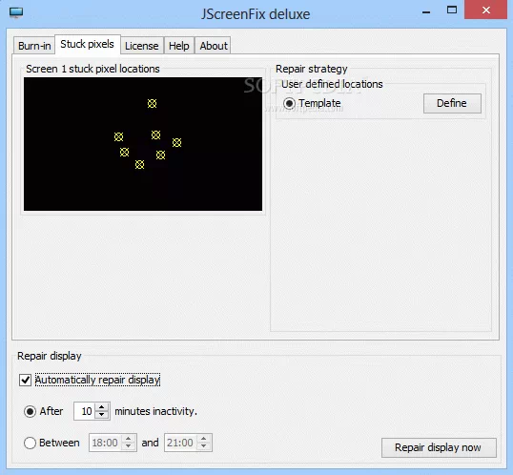Go to the About tab
The width and height of the screenshot is (513, 475).
214,46
